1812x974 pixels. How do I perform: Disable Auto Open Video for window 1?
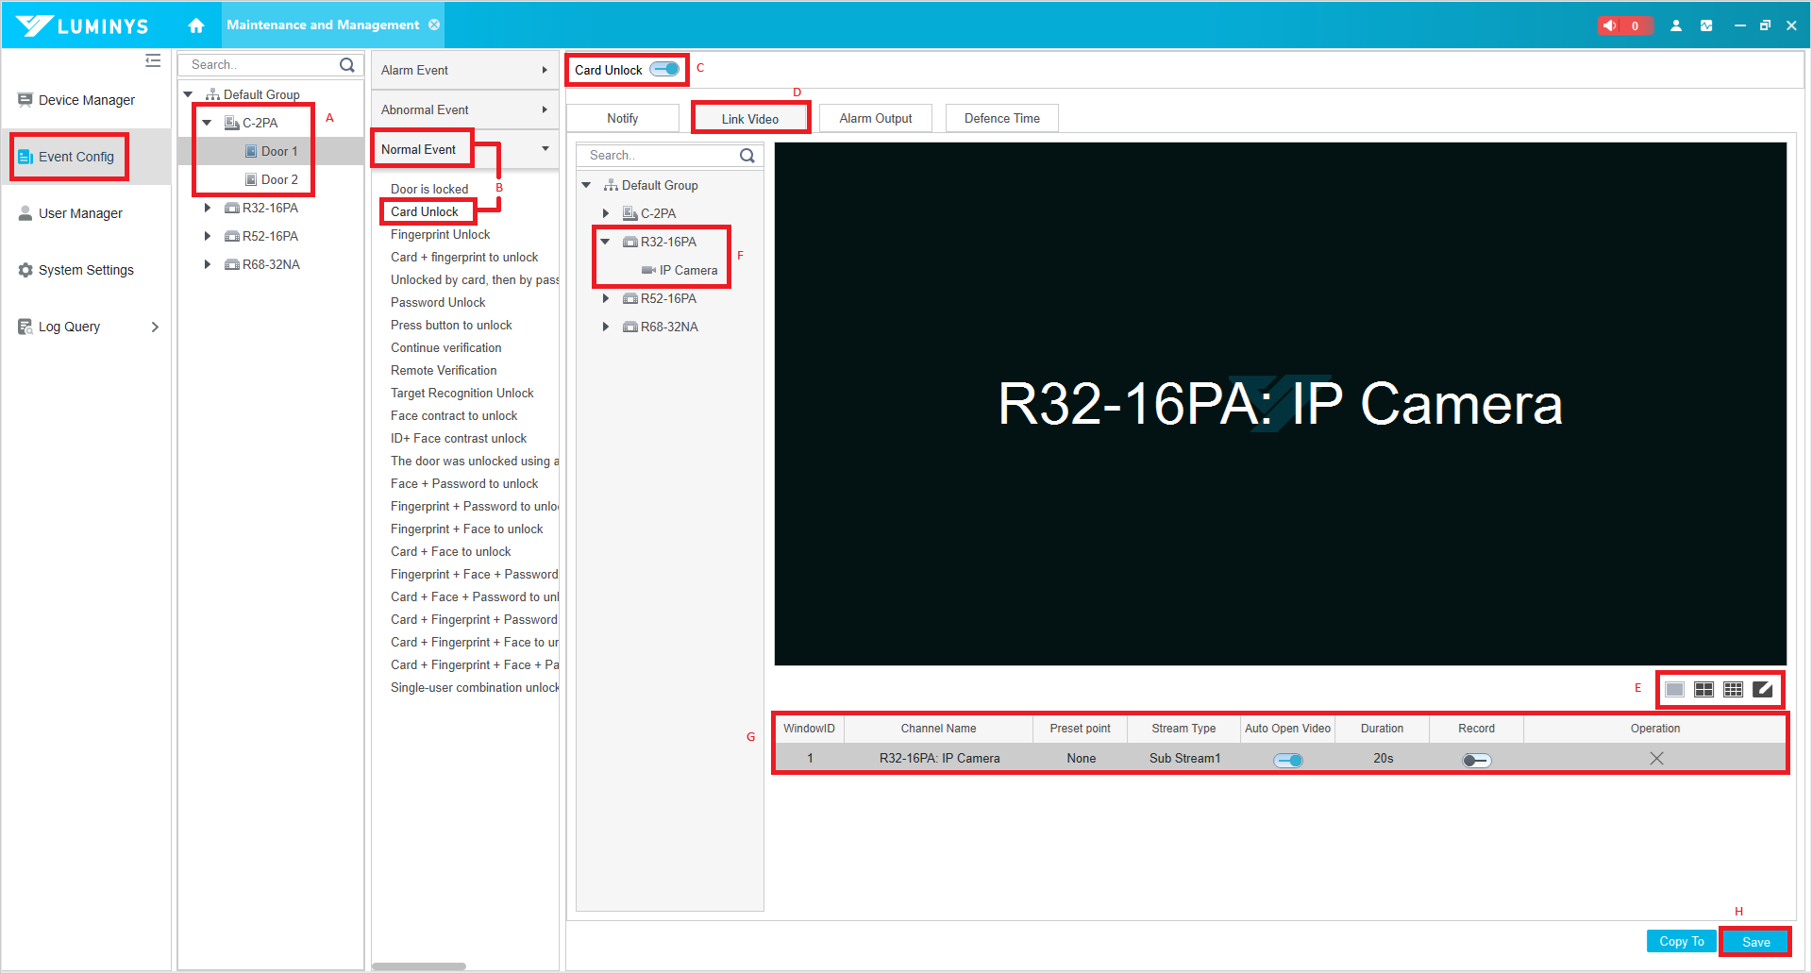coord(1288,760)
